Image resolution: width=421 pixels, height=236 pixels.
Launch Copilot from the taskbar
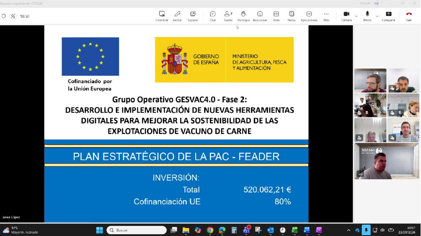coord(198,230)
